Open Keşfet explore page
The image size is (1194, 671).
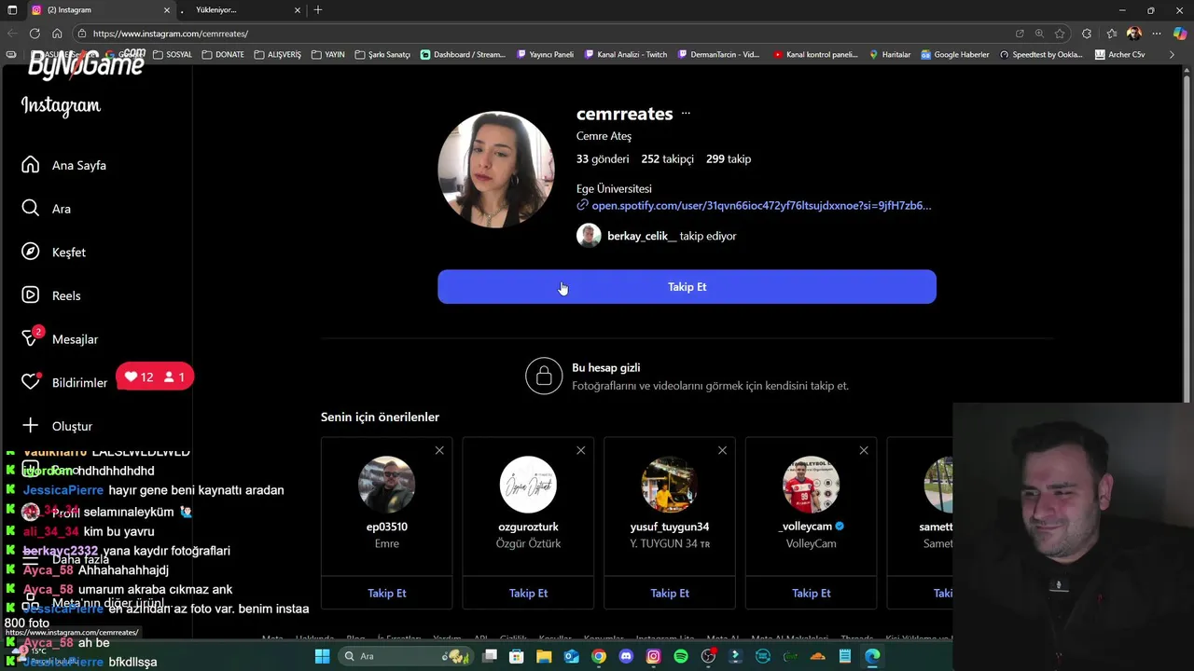pyautogui.click(x=54, y=252)
